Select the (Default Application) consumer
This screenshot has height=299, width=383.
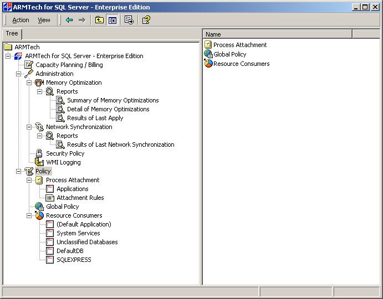[84, 224]
